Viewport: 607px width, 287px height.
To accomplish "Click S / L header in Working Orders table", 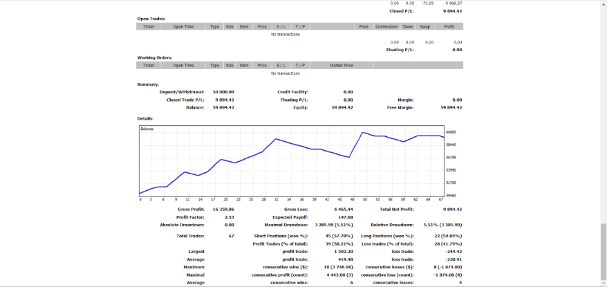I will [x=281, y=65].
